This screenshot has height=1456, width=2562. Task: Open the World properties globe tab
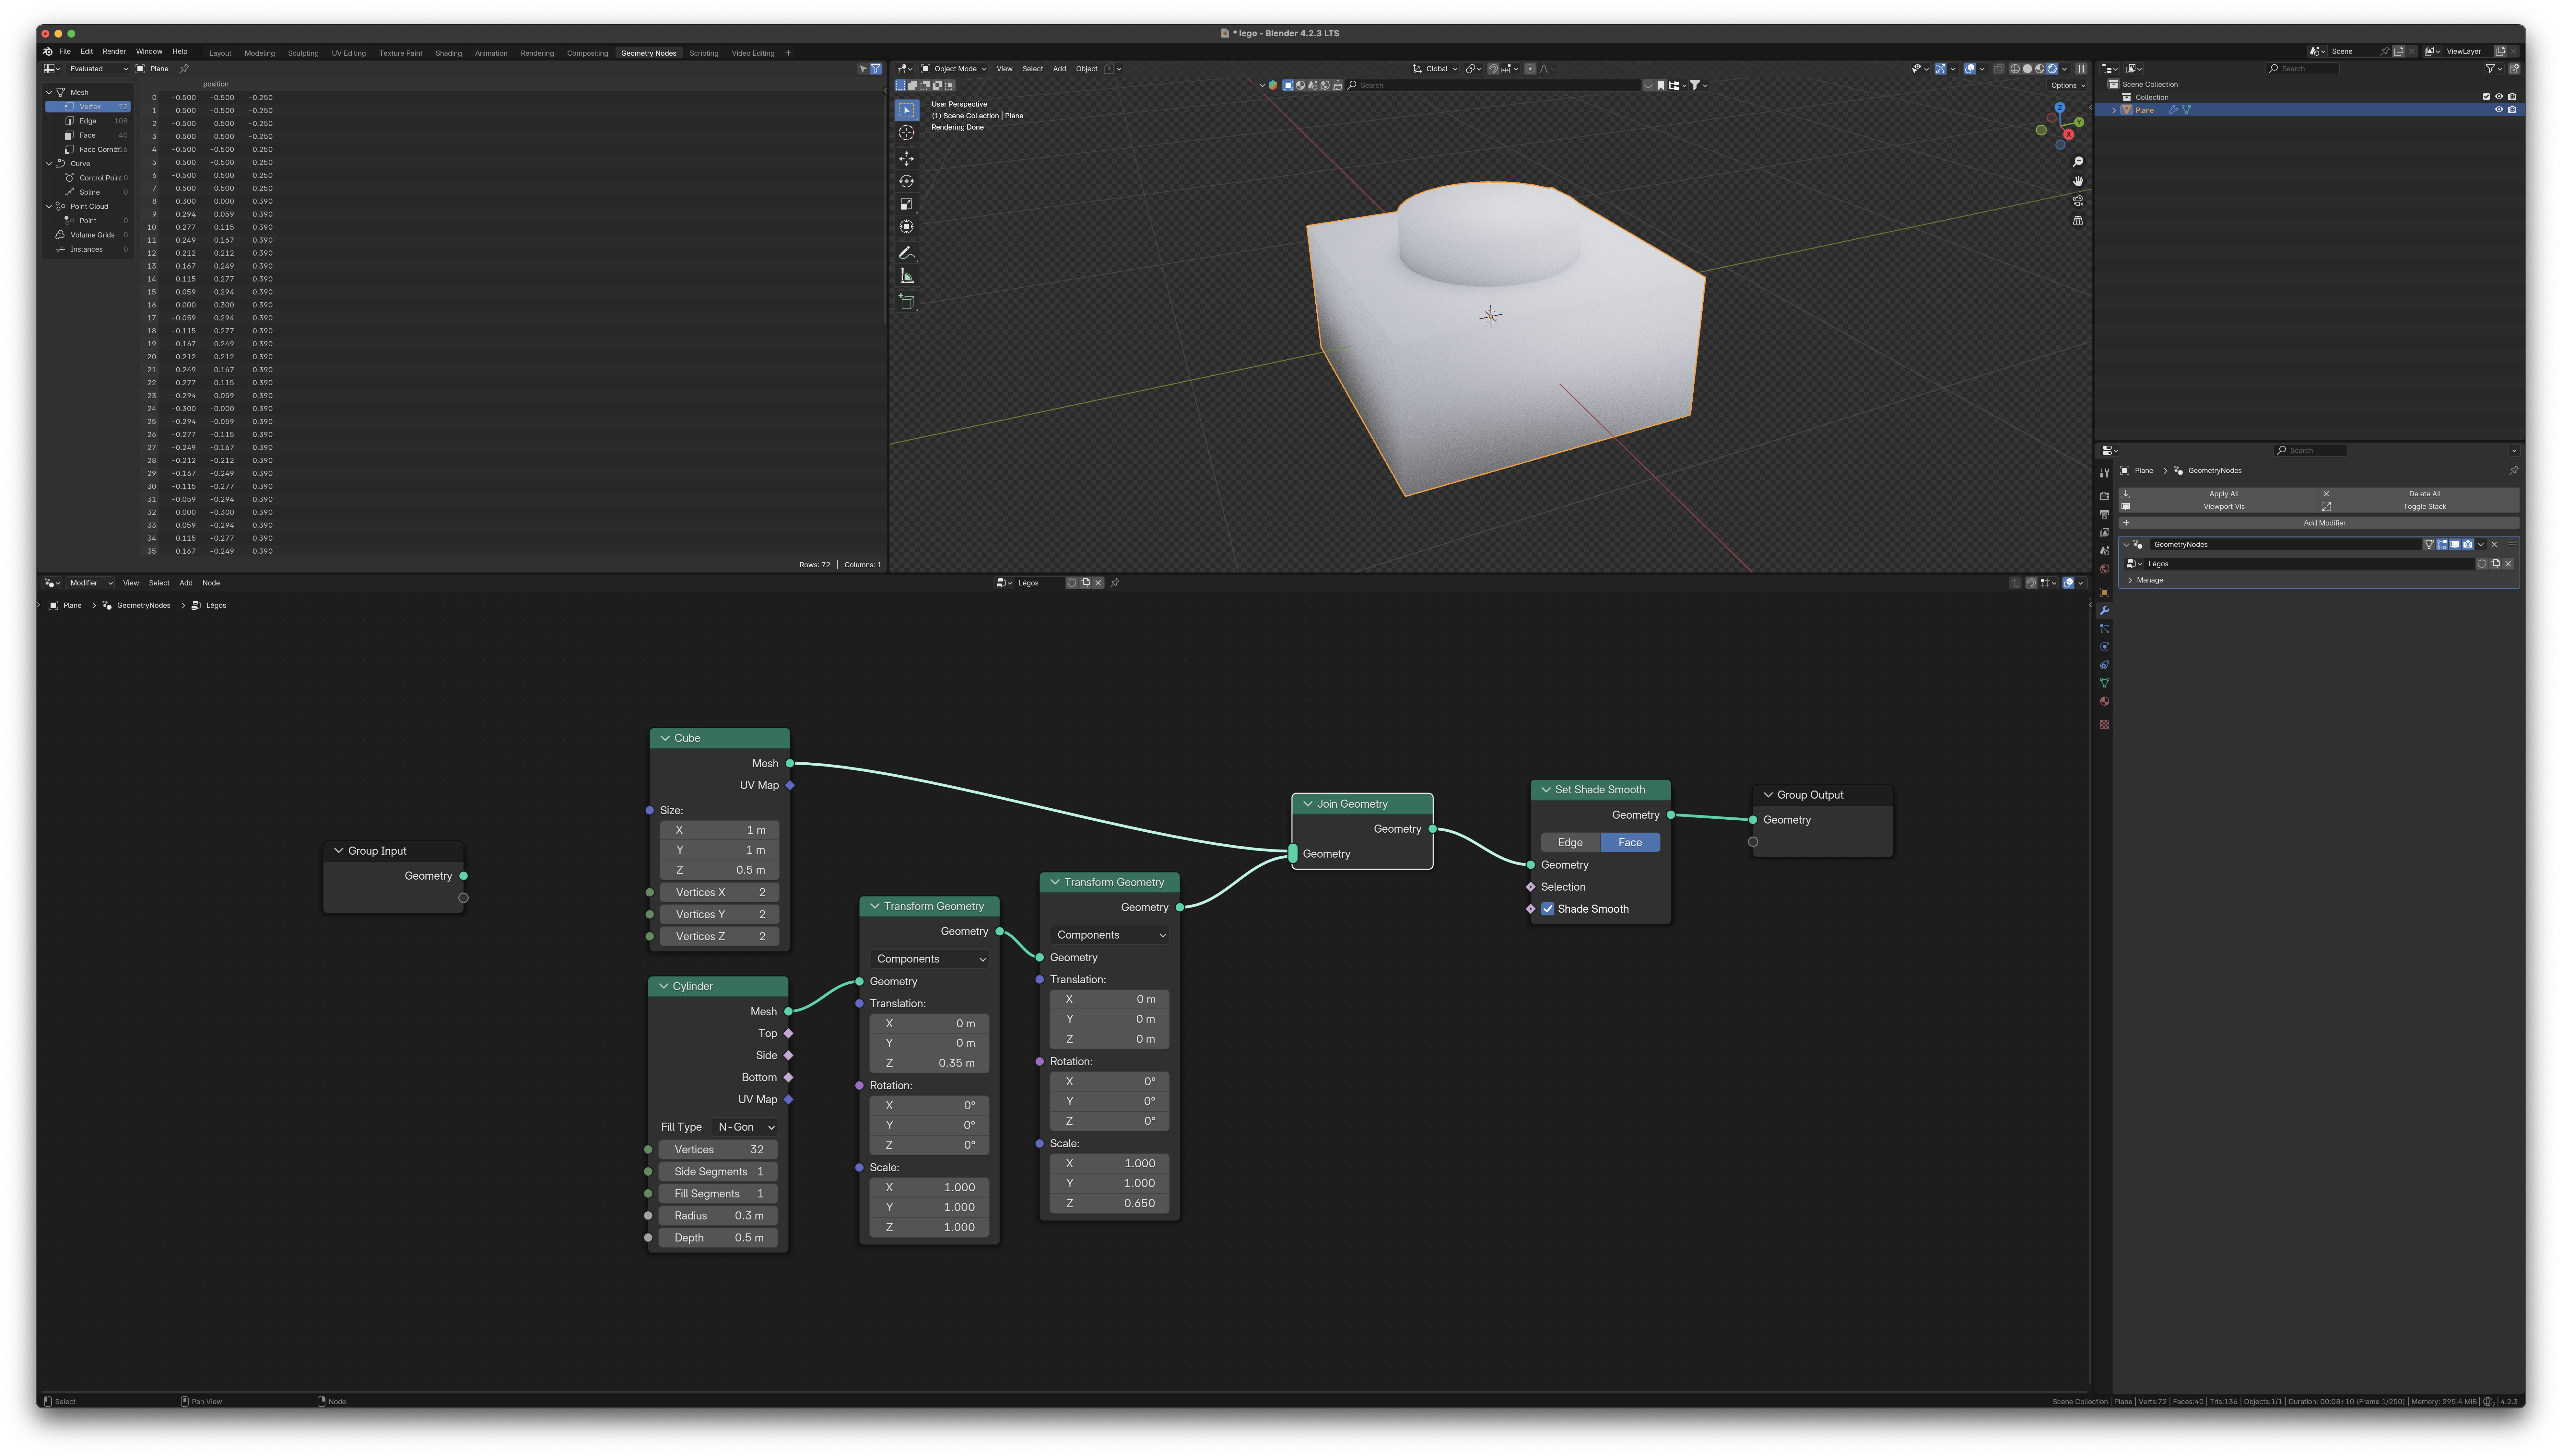2105,569
